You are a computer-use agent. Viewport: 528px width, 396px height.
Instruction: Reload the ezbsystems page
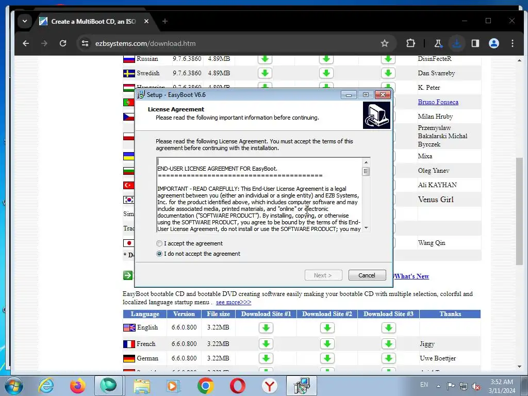click(x=62, y=43)
